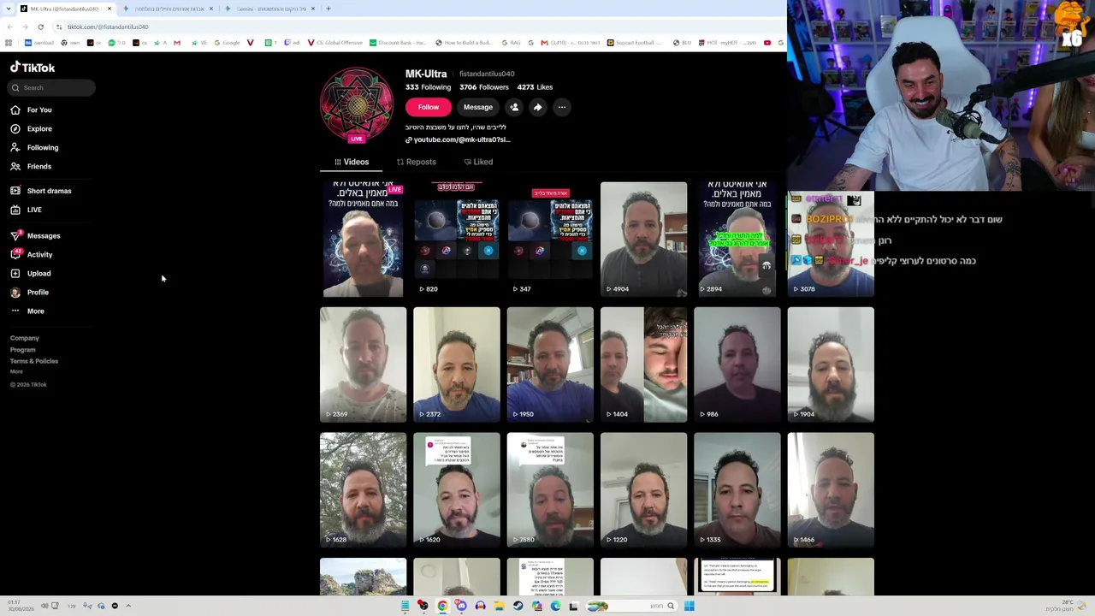Image resolution: width=1095 pixels, height=616 pixels.
Task: Share the MK-Ultra profile
Action: pos(537,107)
